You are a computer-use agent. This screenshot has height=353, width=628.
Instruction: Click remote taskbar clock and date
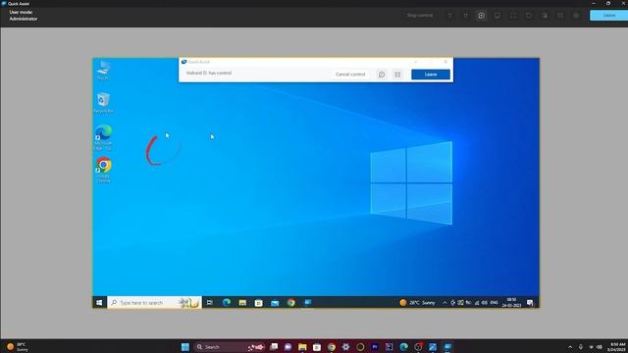coord(511,303)
